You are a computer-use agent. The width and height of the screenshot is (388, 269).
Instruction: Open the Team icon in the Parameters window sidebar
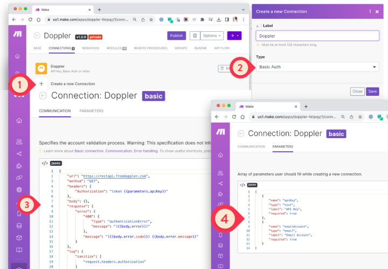pyautogui.click(x=220, y=173)
